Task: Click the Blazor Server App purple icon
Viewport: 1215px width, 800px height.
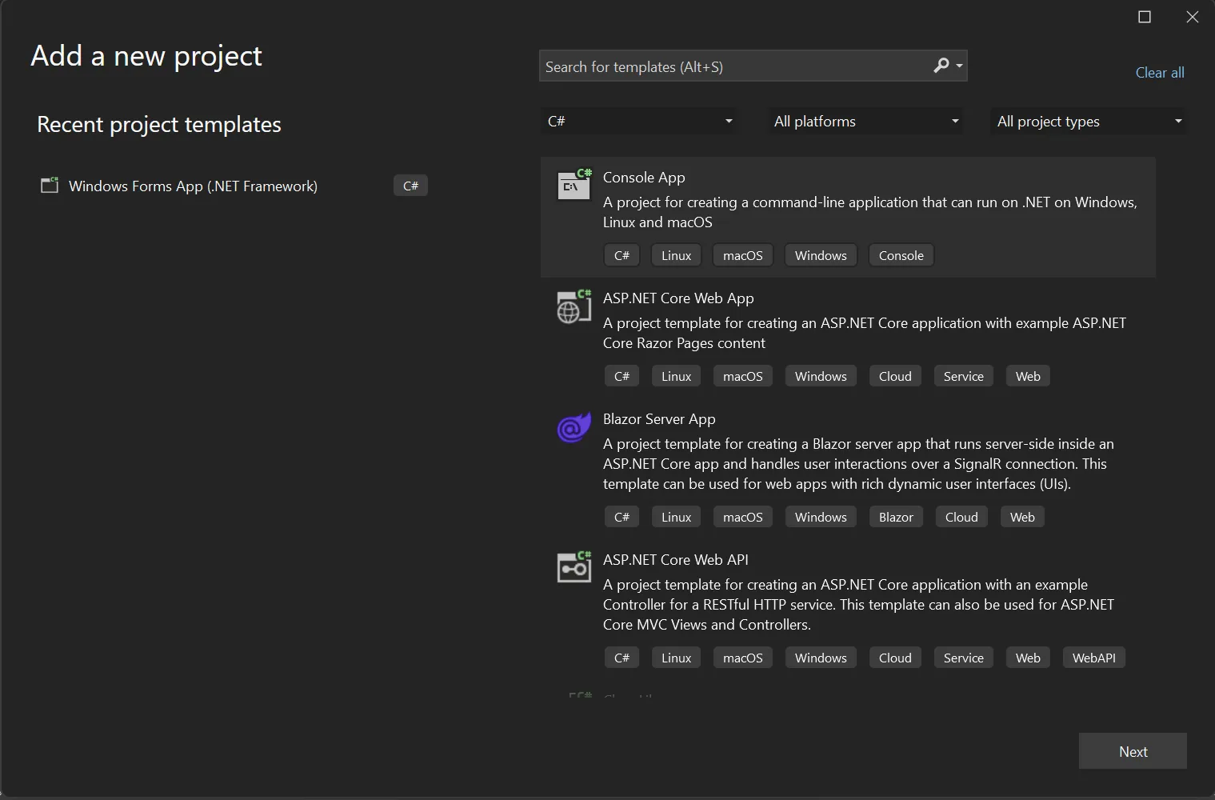Action: pyautogui.click(x=574, y=428)
